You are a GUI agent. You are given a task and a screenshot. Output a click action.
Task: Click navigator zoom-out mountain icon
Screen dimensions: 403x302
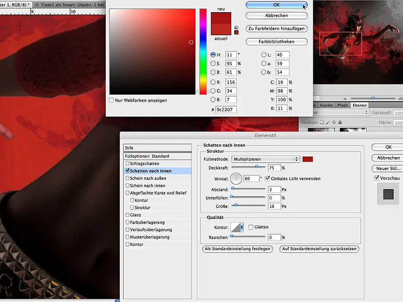345,98
